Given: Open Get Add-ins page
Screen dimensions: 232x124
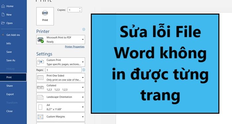Looking at the screenshot, I should pyautogui.click(x=13, y=35).
